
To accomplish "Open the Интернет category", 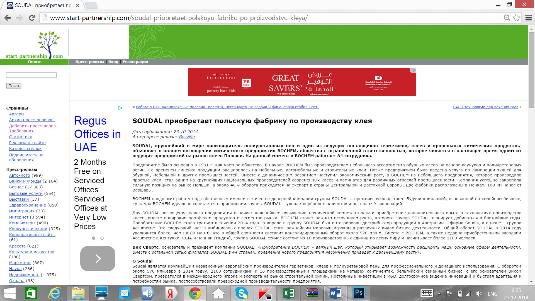I will point(19,217).
